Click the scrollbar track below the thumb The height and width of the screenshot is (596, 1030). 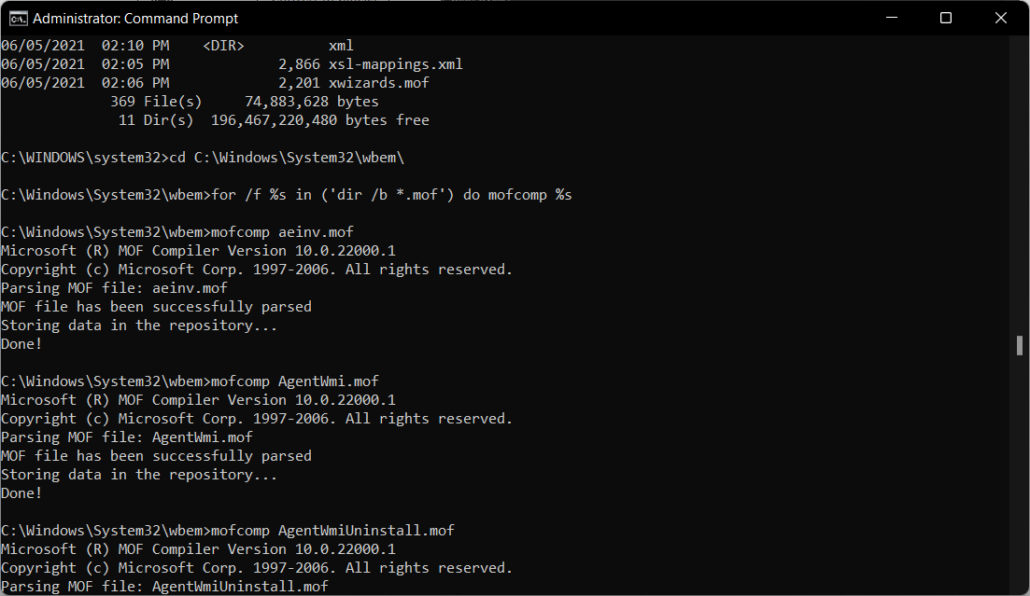tap(1019, 466)
